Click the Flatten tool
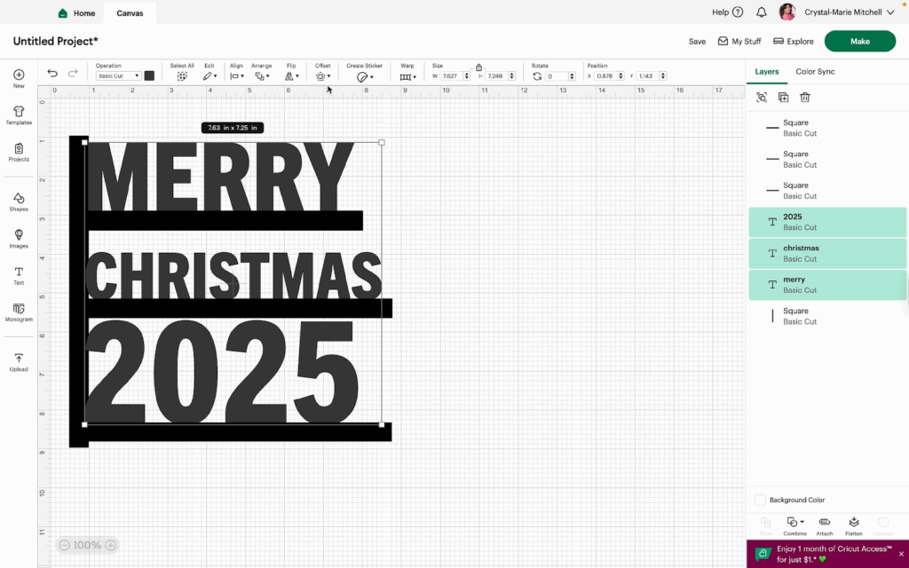Viewport: 909px width, 568px height. (853, 525)
